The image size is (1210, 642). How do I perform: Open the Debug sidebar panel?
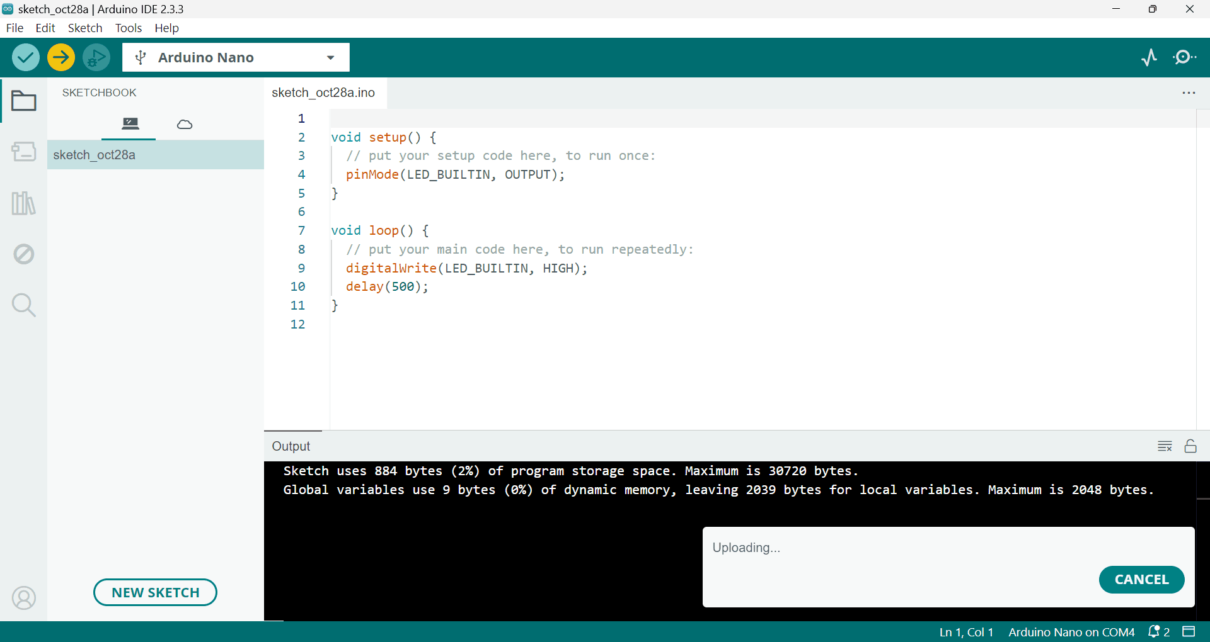(24, 254)
